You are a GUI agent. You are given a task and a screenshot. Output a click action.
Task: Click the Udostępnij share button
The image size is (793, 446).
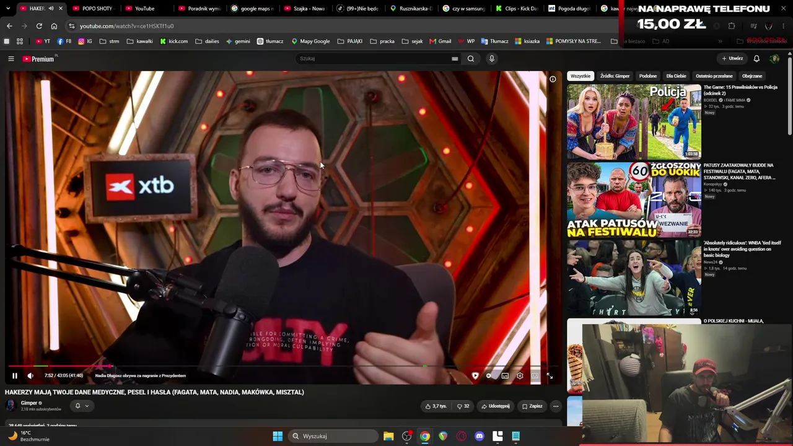pyautogui.click(x=495, y=406)
